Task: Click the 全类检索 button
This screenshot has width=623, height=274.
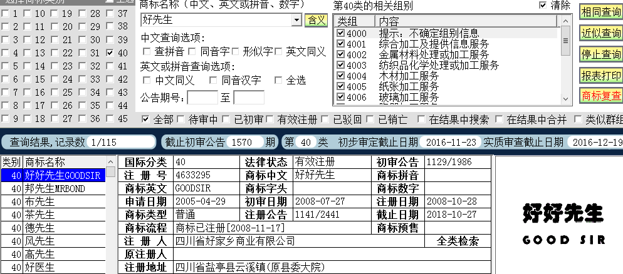Action: coord(458,241)
